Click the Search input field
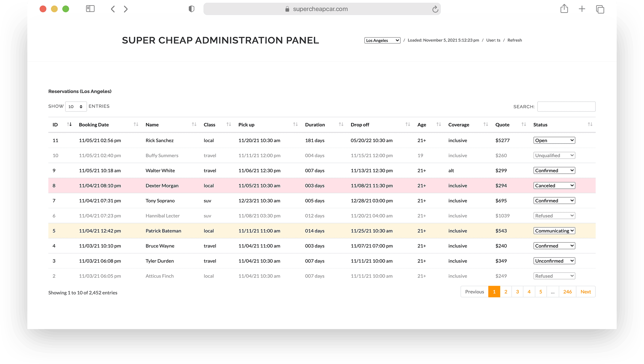This screenshot has width=644, height=364. click(x=566, y=107)
